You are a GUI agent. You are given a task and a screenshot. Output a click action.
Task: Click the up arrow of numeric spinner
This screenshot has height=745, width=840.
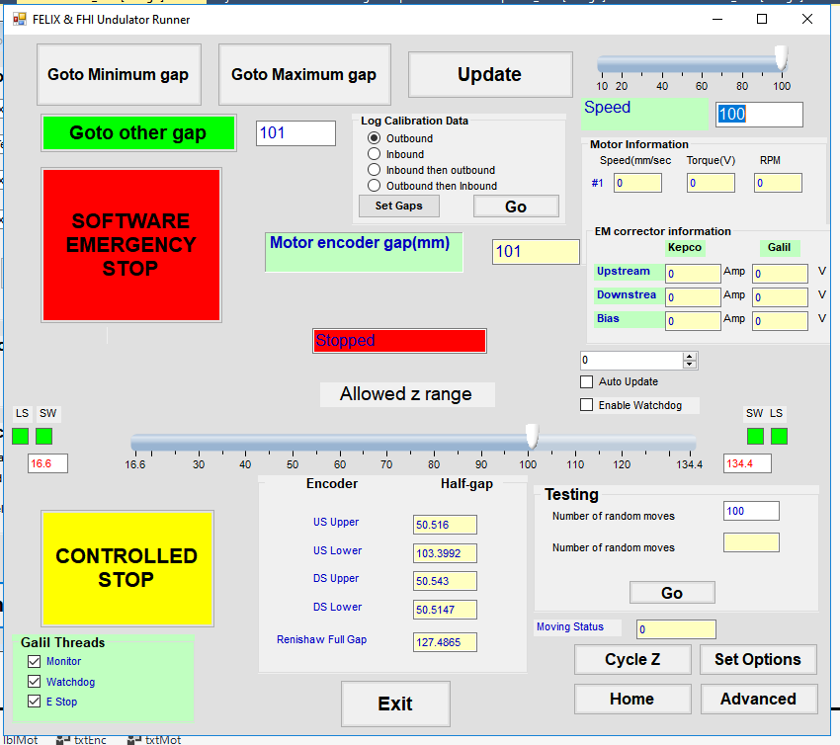[x=690, y=356]
